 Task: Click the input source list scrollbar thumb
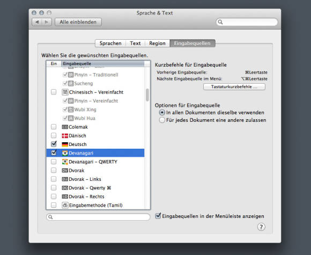(147, 95)
